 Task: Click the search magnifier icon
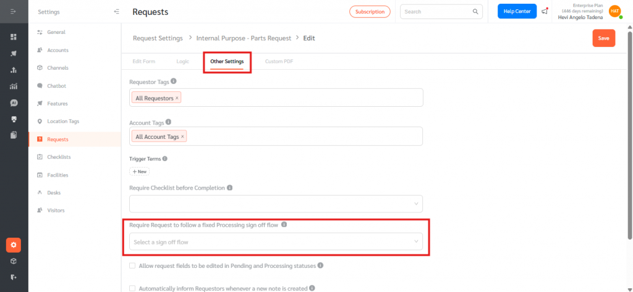tap(475, 11)
